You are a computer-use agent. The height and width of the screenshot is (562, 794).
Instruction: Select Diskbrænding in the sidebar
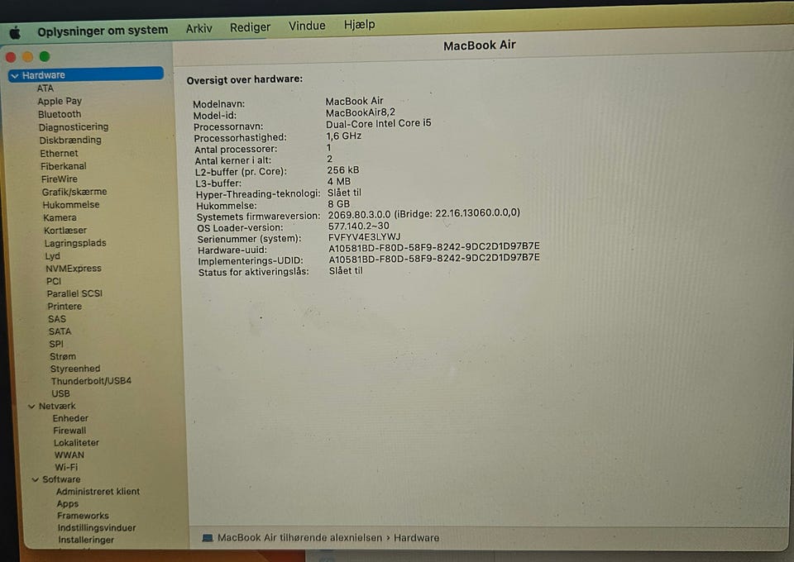(x=70, y=140)
